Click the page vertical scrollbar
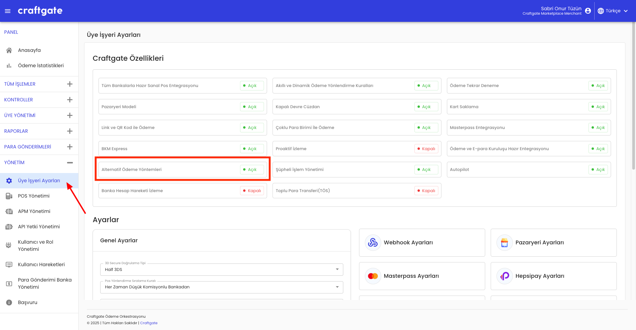This screenshot has height=330, width=636. (633, 102)
